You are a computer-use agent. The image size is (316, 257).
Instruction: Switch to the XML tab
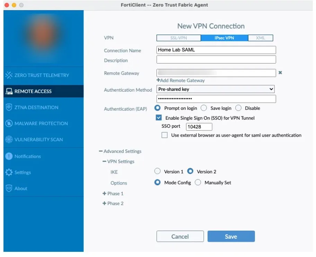click(x=260, y=38)
